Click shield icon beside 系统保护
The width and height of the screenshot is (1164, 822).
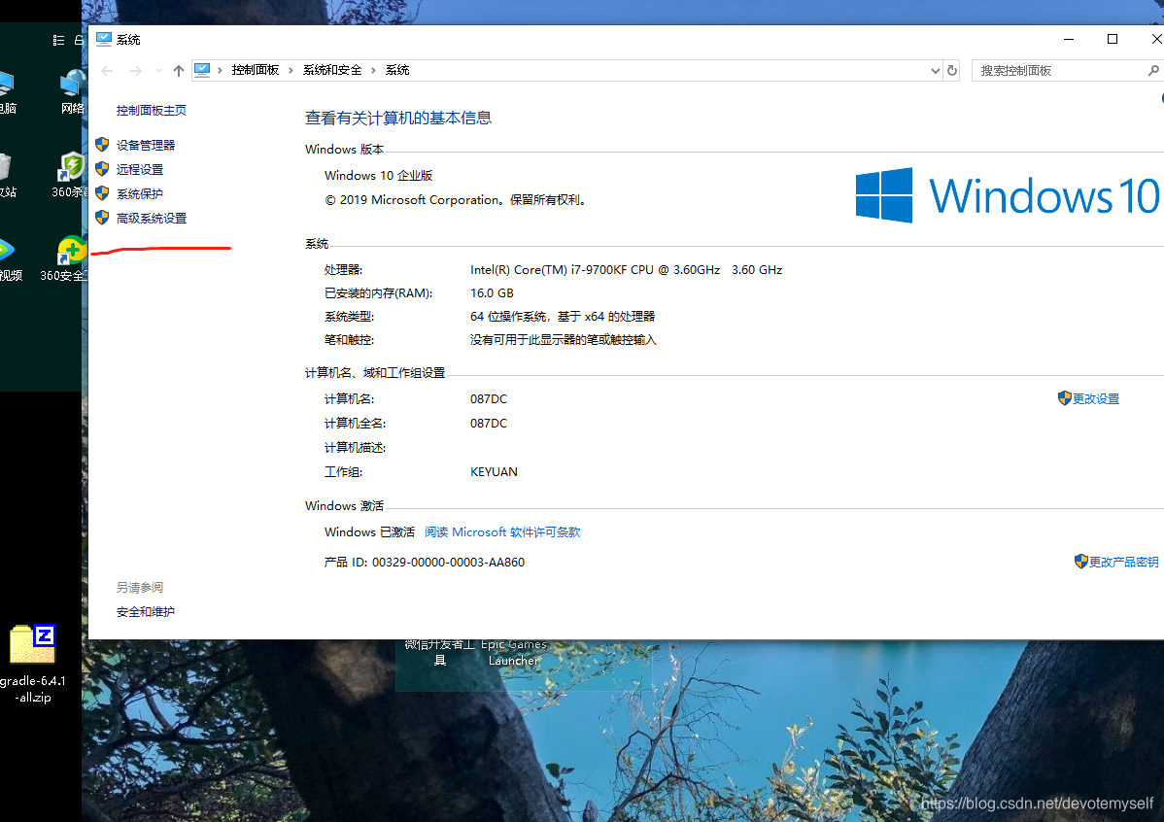pos(102,193)
